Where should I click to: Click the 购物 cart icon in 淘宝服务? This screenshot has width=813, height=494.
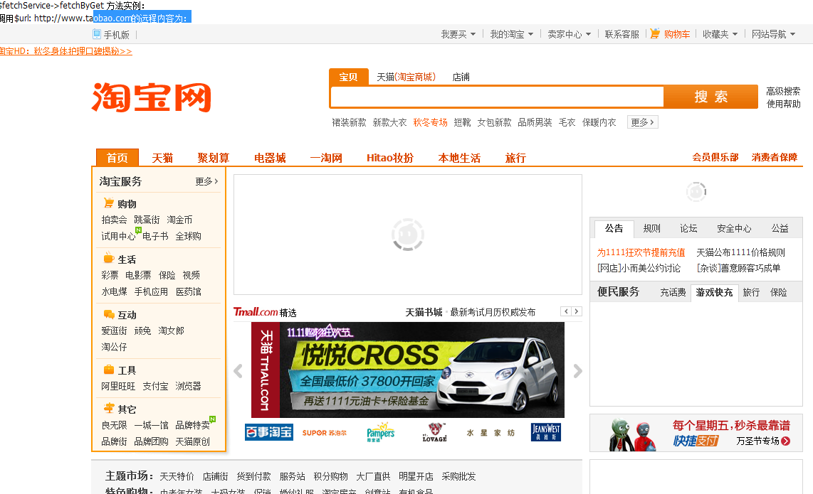[x=108, y=203]
